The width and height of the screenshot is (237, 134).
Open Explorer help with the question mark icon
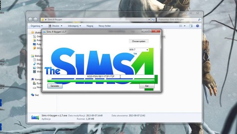tap(197, 26)
